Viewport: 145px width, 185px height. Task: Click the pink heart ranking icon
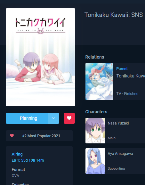[12, 136]
